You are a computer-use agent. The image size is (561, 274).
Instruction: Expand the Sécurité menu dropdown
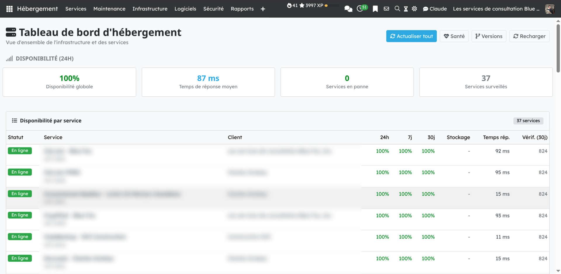(213, 9)
